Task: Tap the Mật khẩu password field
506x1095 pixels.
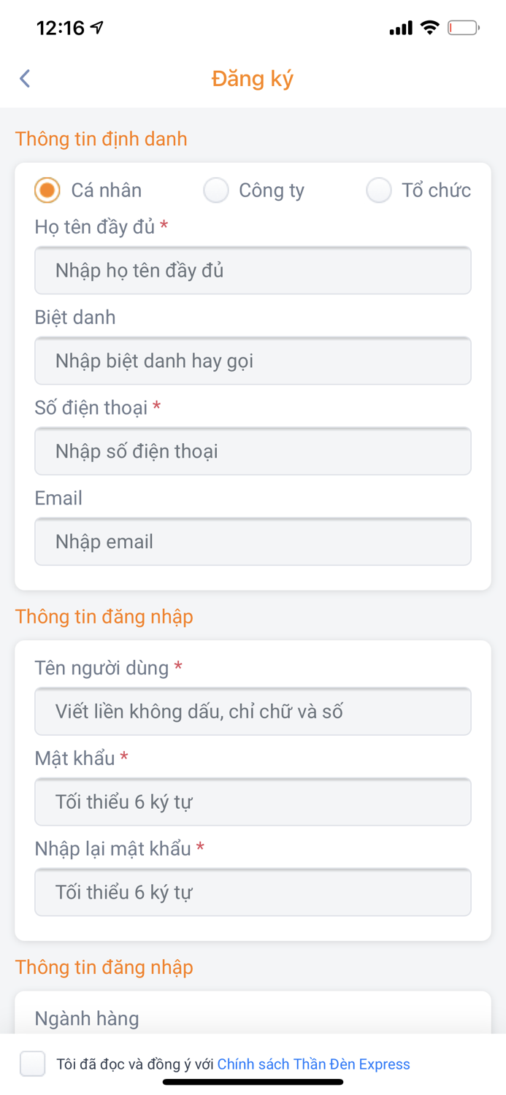Action: 253,802
